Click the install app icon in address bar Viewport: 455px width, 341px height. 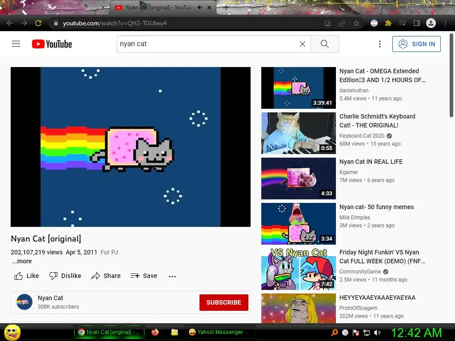(x=327, y=23)
